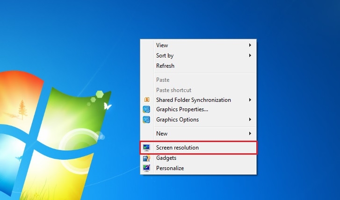
Task: Click the Gadgets icon
Action: [146, 158]
